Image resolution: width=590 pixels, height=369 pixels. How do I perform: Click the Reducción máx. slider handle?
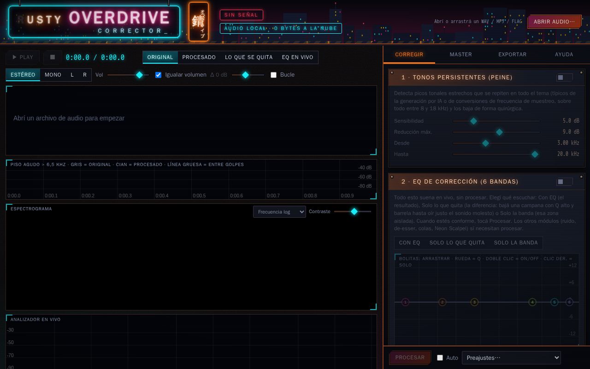tap(499, 132)
